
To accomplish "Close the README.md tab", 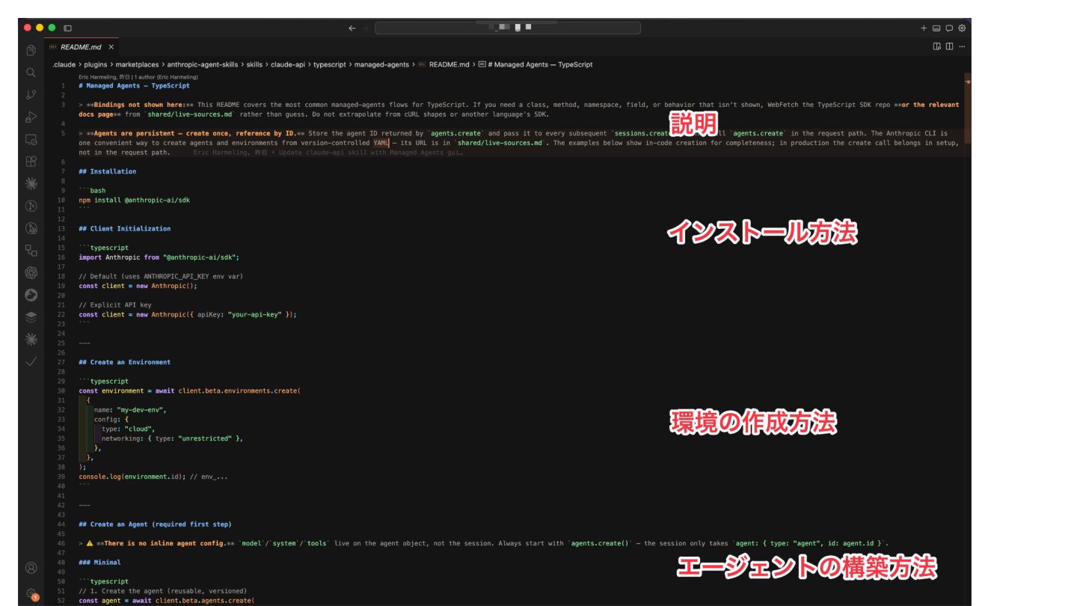I will (111, 47).
